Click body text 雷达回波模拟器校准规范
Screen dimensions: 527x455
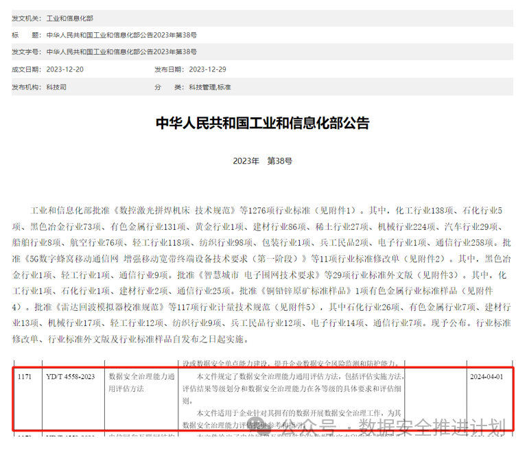pos(110,307)
